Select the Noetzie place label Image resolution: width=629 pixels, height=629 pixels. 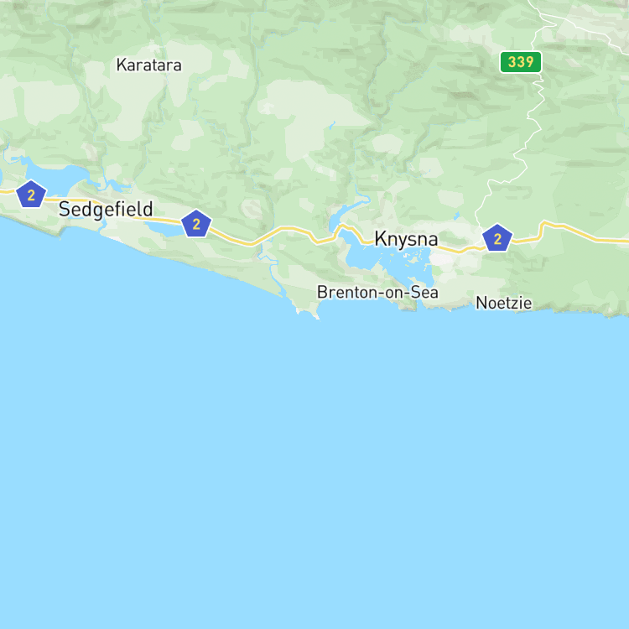click(504, 303)
